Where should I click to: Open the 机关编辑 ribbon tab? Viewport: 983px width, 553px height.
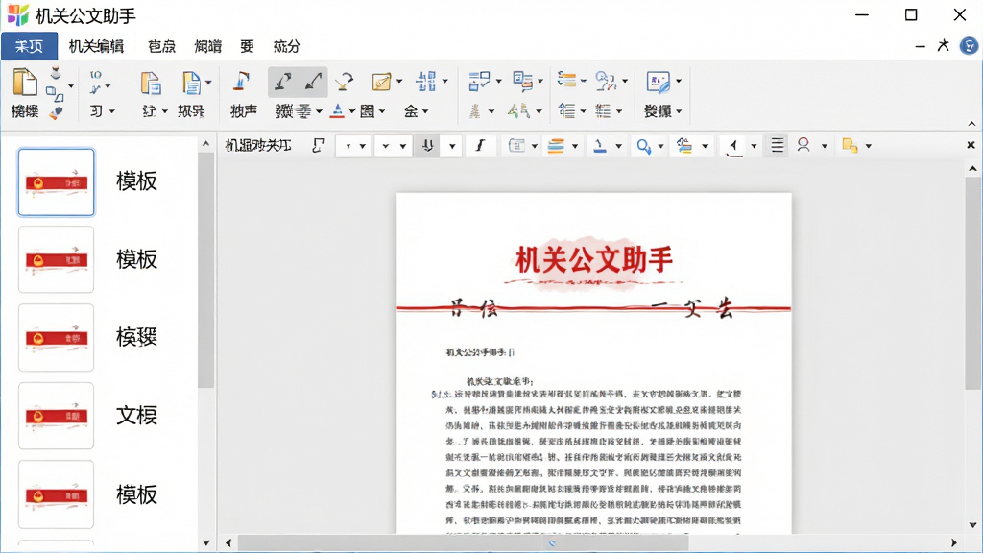[x=96, y=46]
